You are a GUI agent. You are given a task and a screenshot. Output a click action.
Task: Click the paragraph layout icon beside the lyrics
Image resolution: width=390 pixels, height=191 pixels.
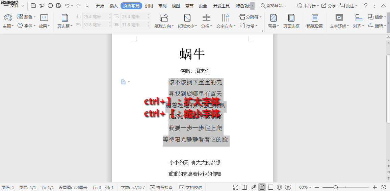123,82
